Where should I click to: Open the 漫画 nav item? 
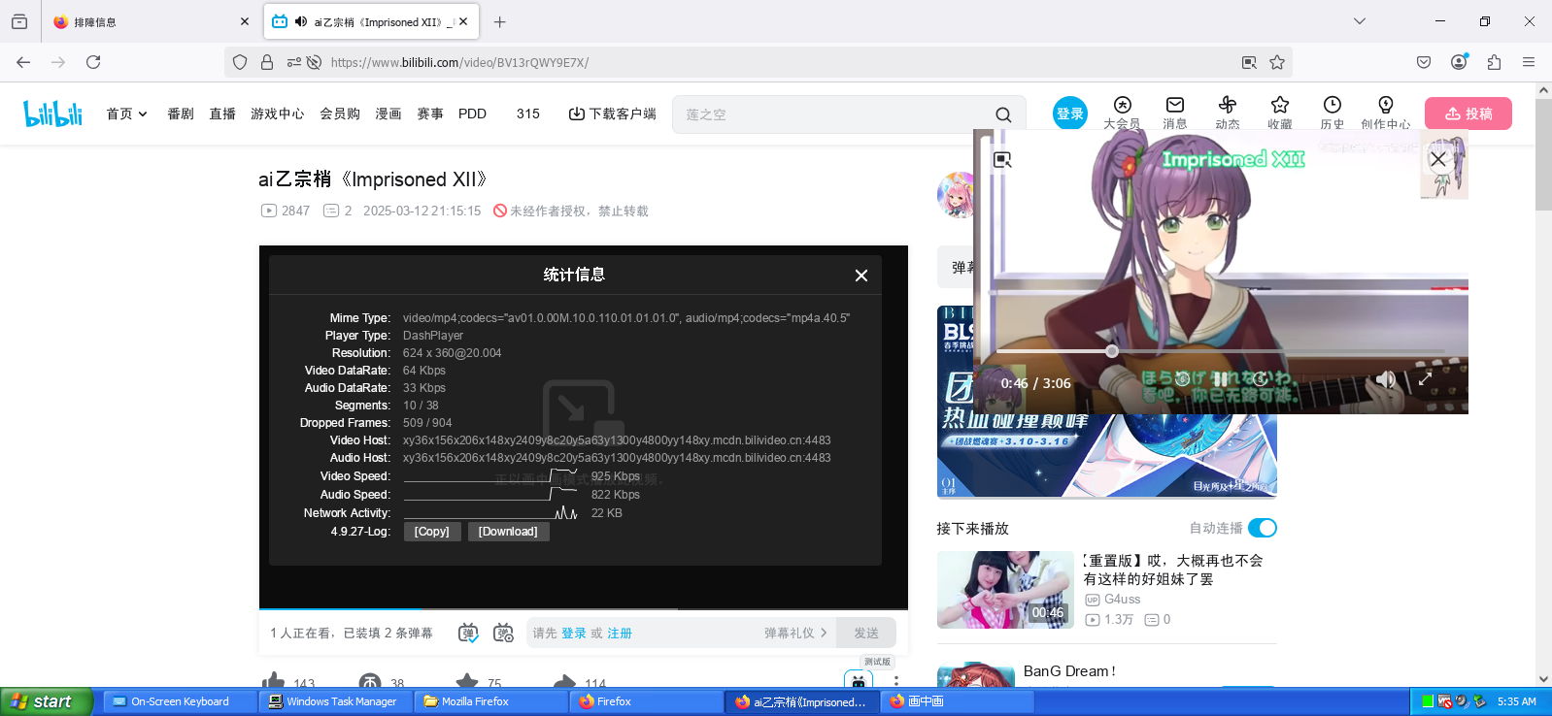[x=388, y=114]
